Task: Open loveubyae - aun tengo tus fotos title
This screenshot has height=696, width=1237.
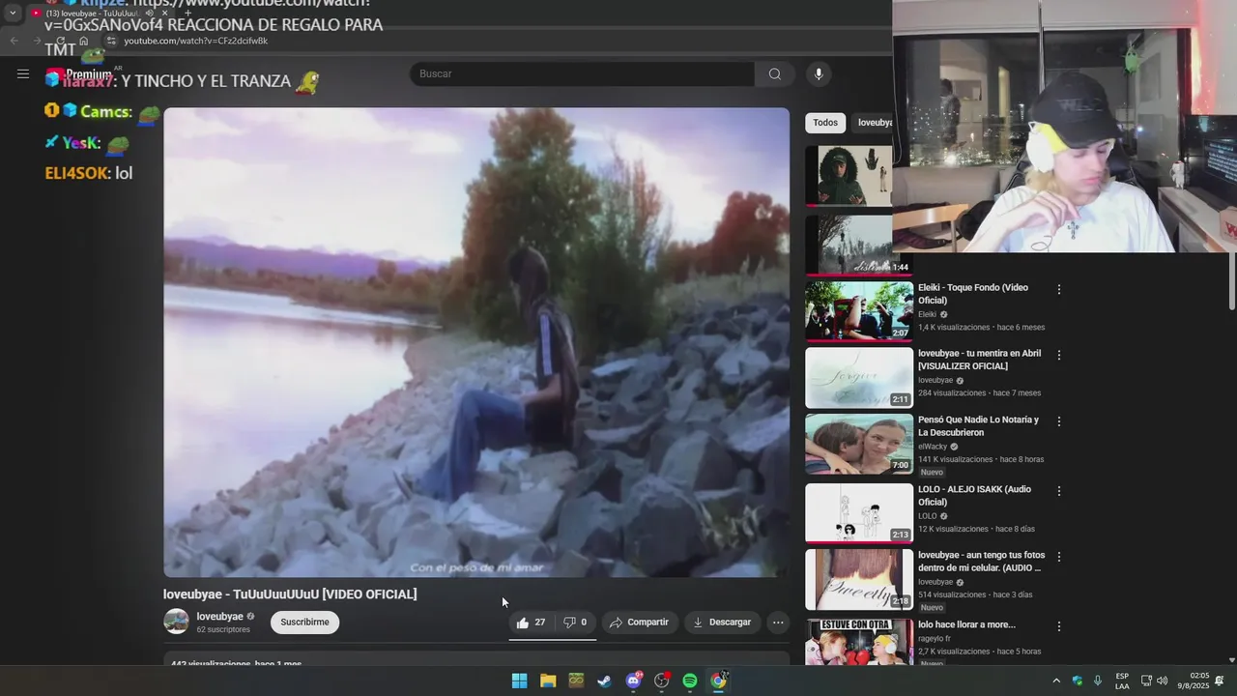Action: [981, 562]
